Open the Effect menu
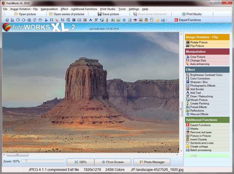The height and width of the screenshot is (174, 234). 64,9
